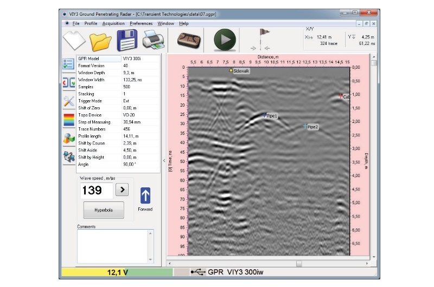
Task: Open a file with the folder icon
Action: 100,42
